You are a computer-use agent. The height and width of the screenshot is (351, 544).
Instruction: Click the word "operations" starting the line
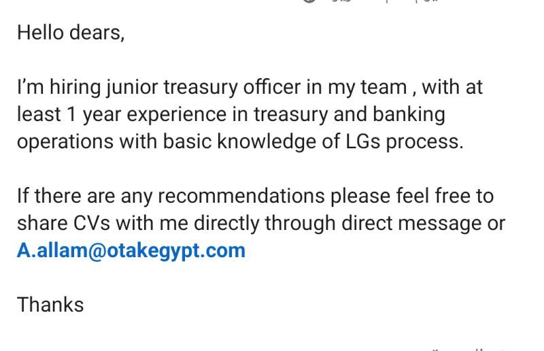(65, 142)
